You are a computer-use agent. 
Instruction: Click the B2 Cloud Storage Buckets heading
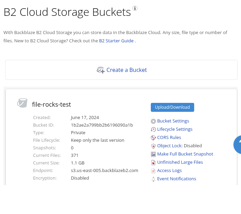67,12
